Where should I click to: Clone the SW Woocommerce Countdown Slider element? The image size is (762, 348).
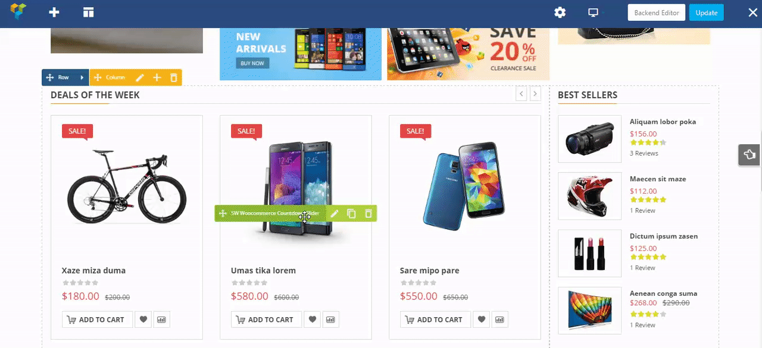click(x=351, y=214)
